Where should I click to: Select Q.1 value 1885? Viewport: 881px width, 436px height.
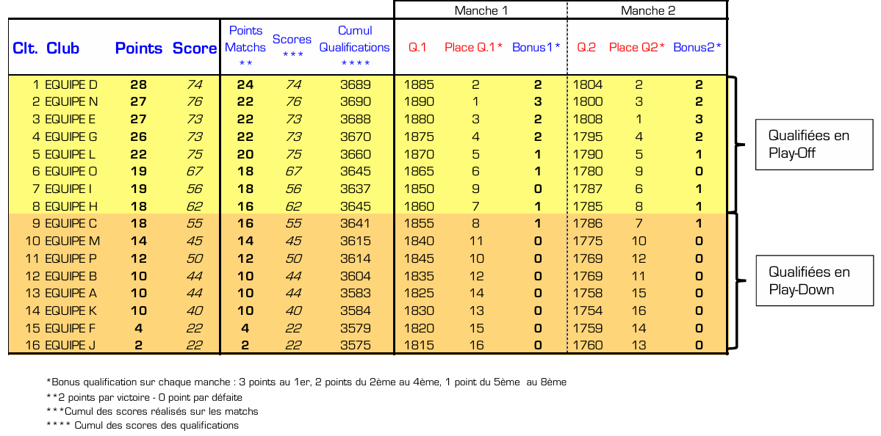coord(419,85)
